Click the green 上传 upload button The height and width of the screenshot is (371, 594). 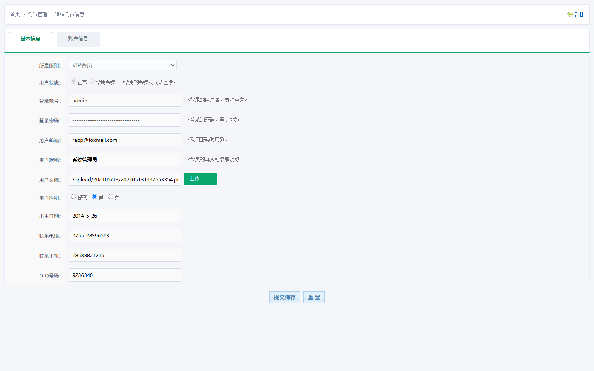click(x=200, y=179)
